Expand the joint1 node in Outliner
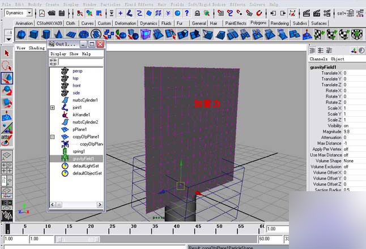 (x=53, y=108)
